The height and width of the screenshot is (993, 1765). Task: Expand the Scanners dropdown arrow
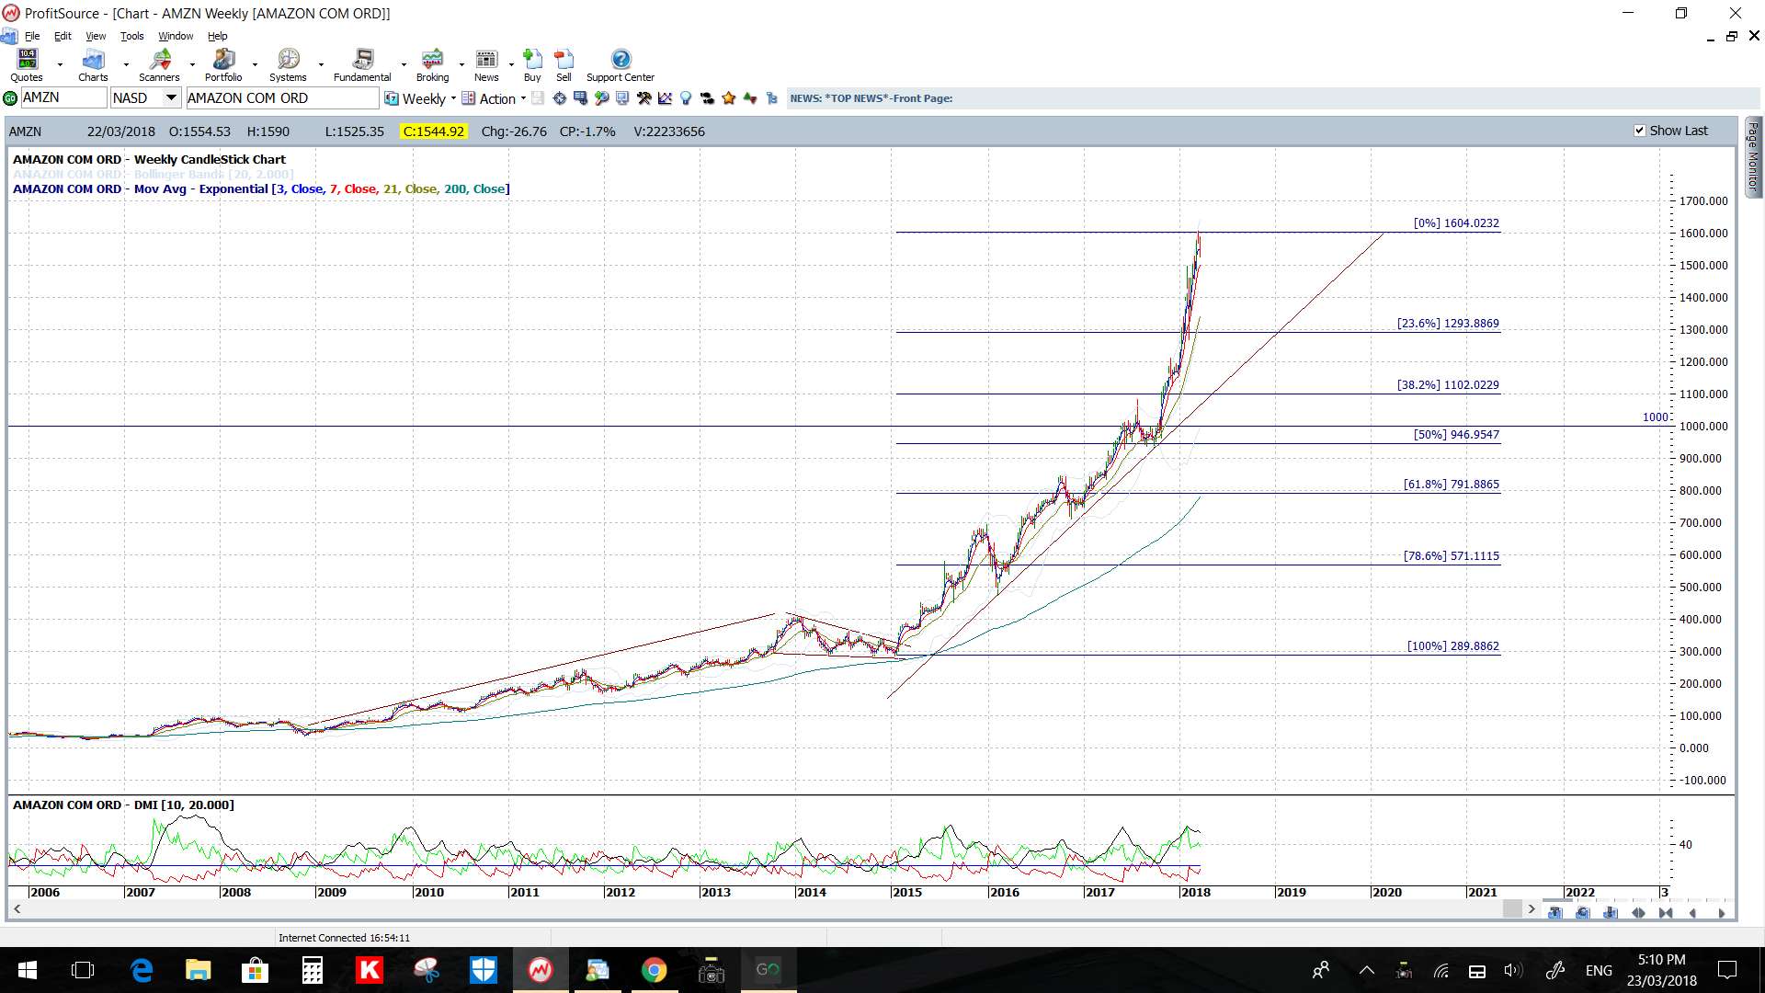[192, 65]
